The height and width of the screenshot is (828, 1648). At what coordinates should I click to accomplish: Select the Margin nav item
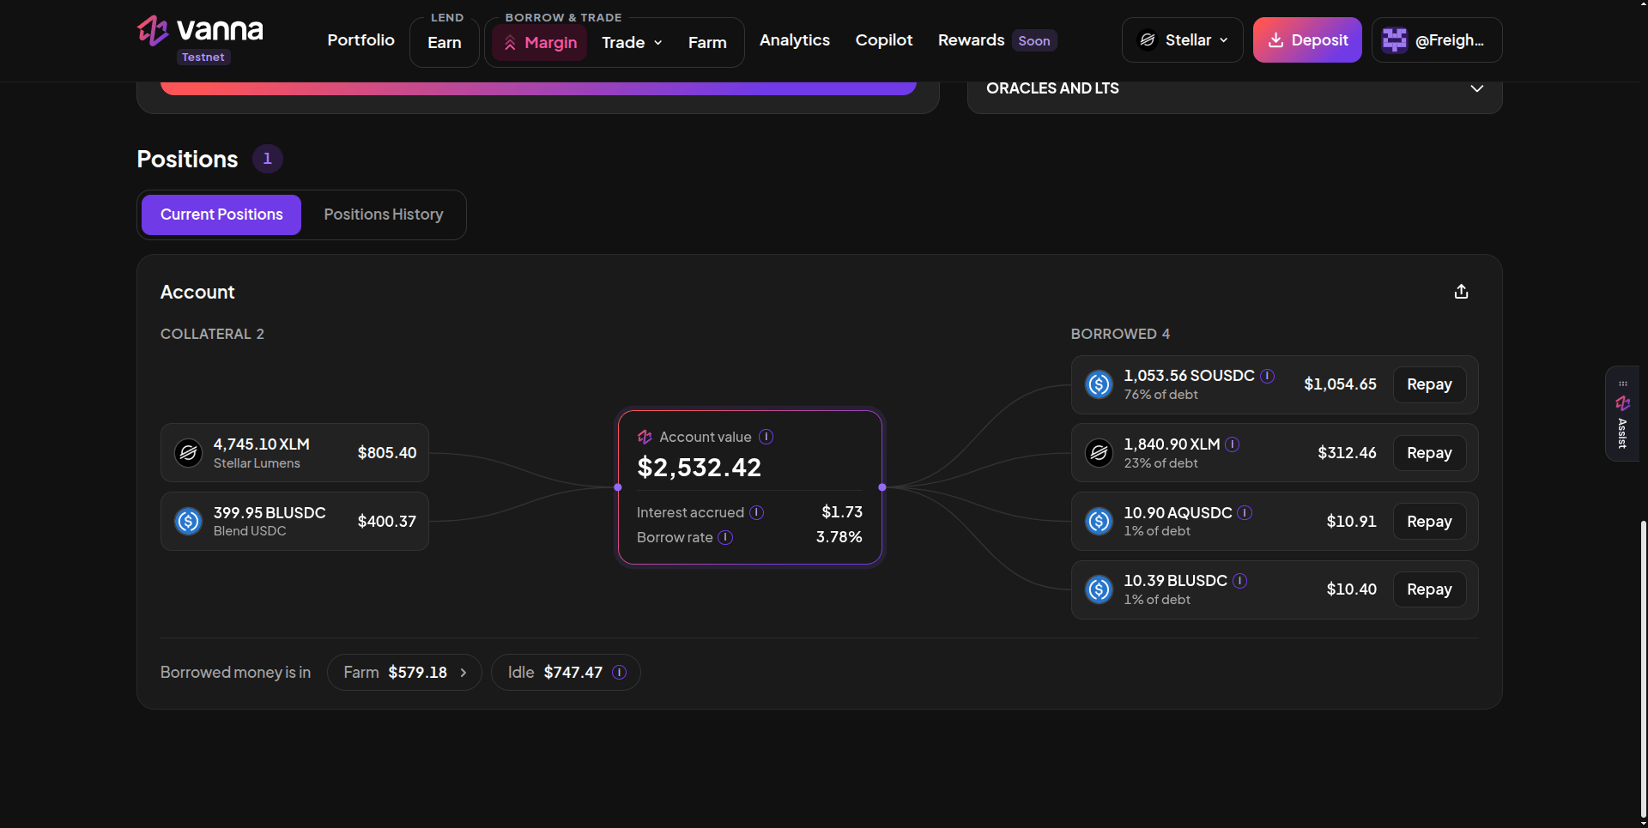click(x=540, y=43)
